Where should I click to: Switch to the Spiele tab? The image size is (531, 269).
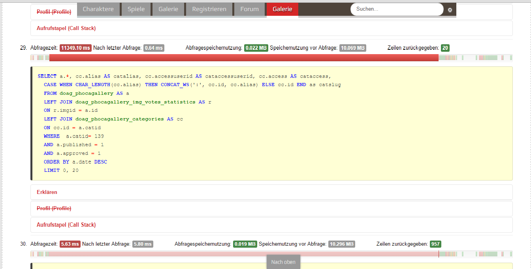tap(136, 9)
